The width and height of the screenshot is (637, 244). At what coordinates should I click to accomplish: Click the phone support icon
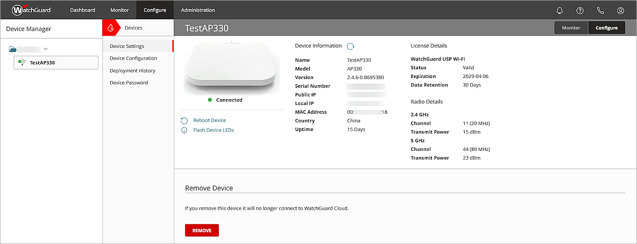(600, 10)
